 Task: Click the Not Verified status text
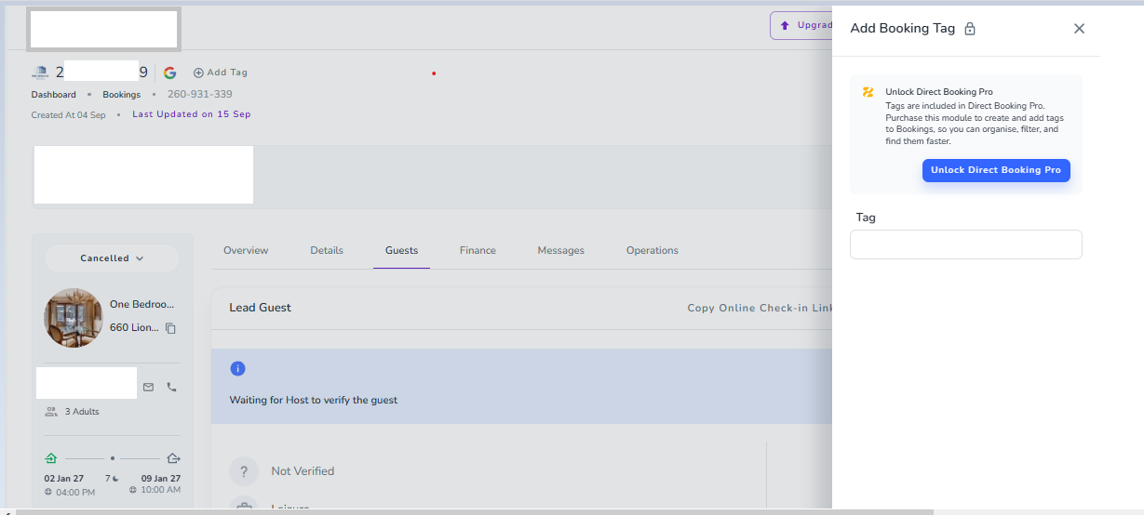(303, 471)
